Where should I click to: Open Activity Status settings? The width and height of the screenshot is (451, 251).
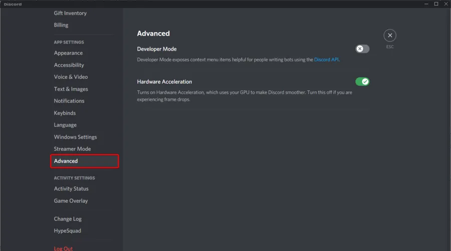click(71, 189)
